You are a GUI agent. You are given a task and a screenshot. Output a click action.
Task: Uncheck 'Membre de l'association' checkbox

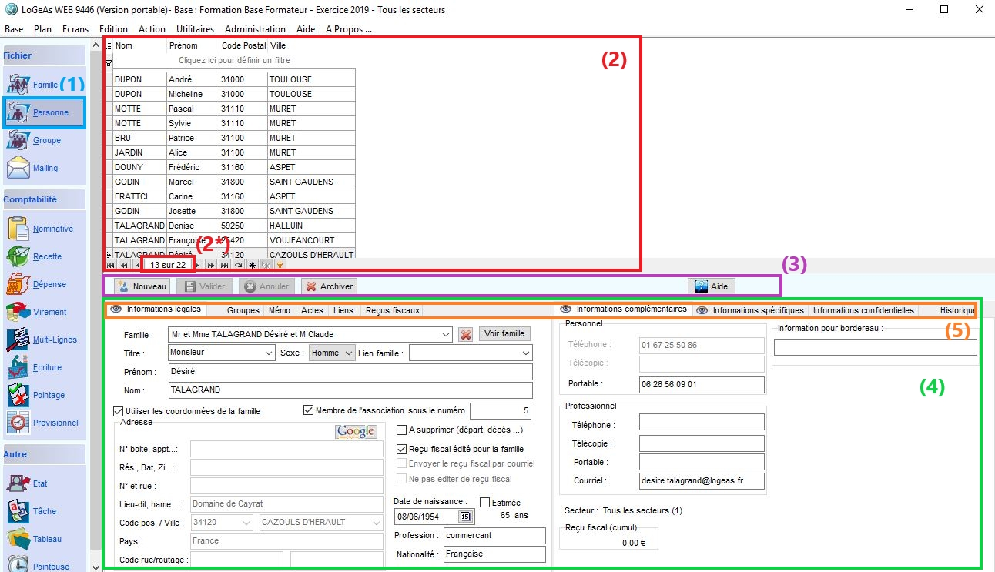tap(309, 410)
